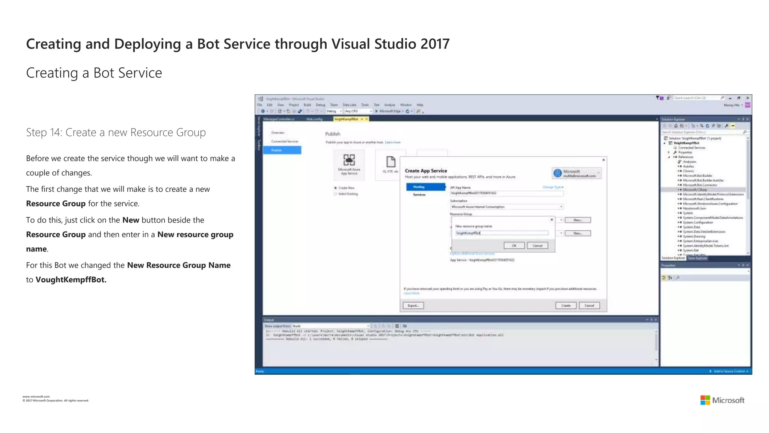Screen dimensions: 769x433
Task: Collapse the References node in Solution Explorer
Action: 669,157
